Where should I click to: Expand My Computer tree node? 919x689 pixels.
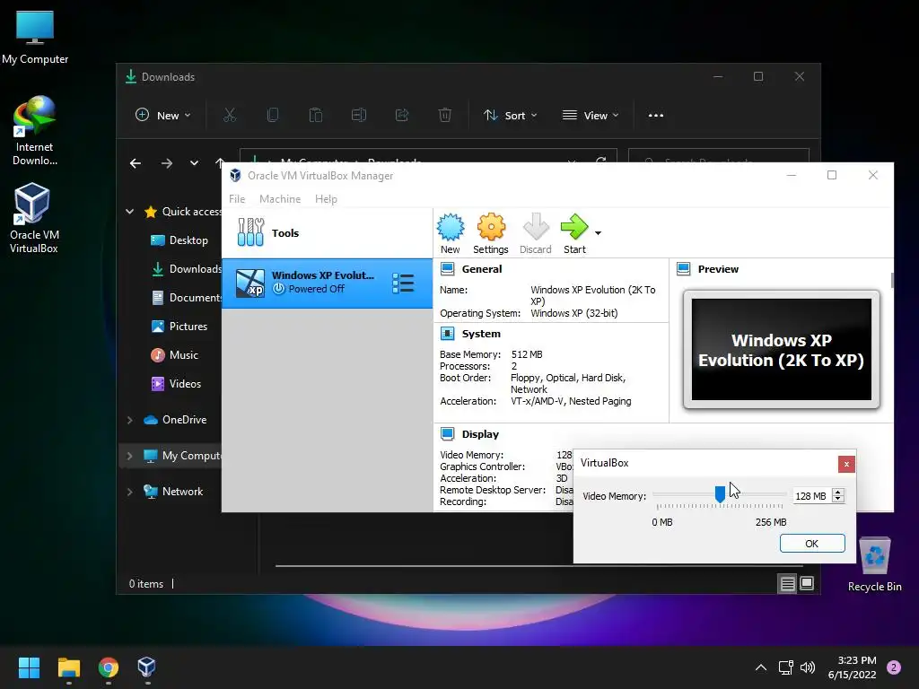coord(129,455)
